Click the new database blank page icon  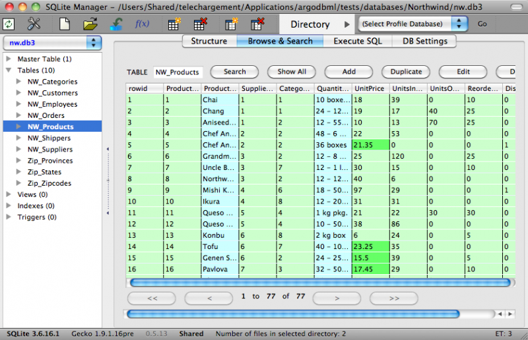65,24
